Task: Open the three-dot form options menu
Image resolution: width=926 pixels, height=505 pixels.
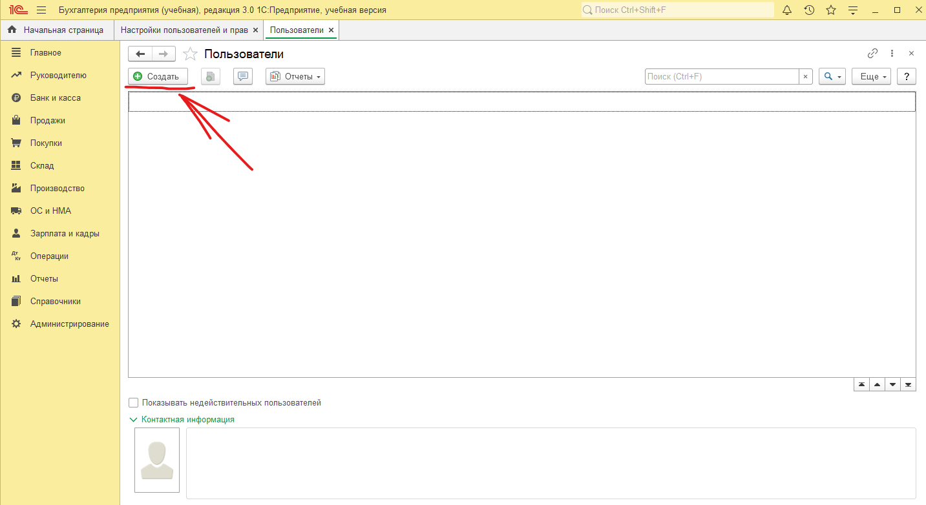Action: point(892,54)
